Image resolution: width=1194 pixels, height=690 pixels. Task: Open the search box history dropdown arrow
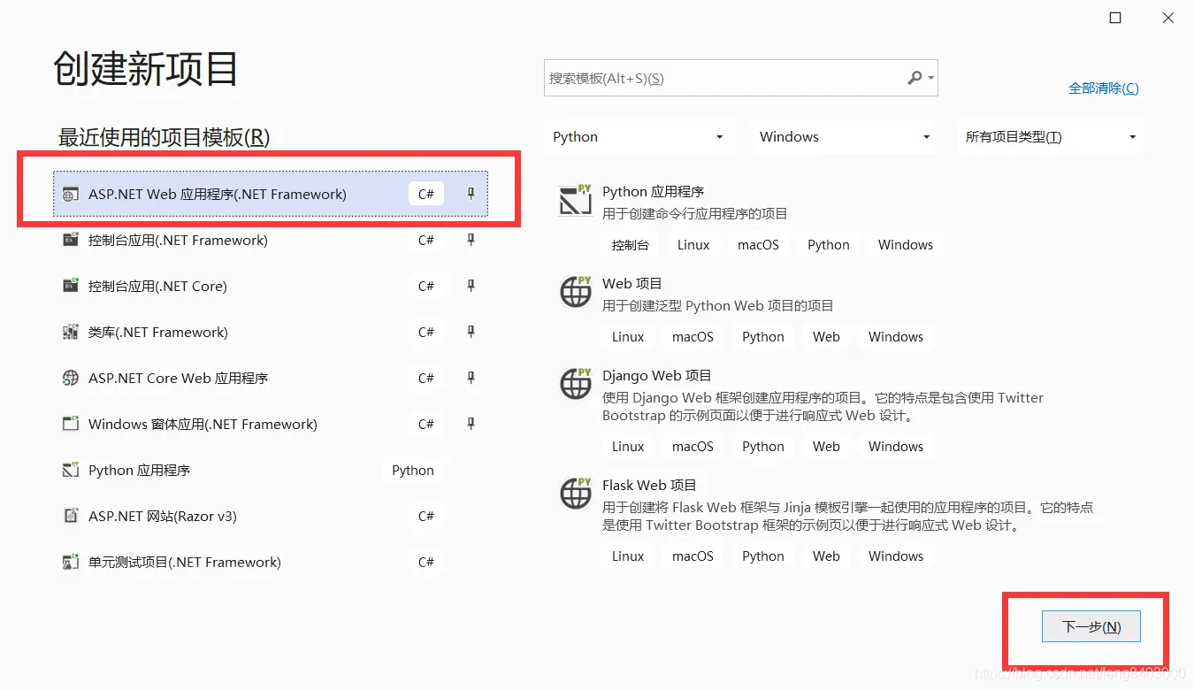click(930, 79)
